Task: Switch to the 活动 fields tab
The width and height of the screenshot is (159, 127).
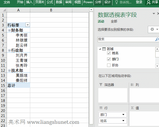Action: coord(101,21)
